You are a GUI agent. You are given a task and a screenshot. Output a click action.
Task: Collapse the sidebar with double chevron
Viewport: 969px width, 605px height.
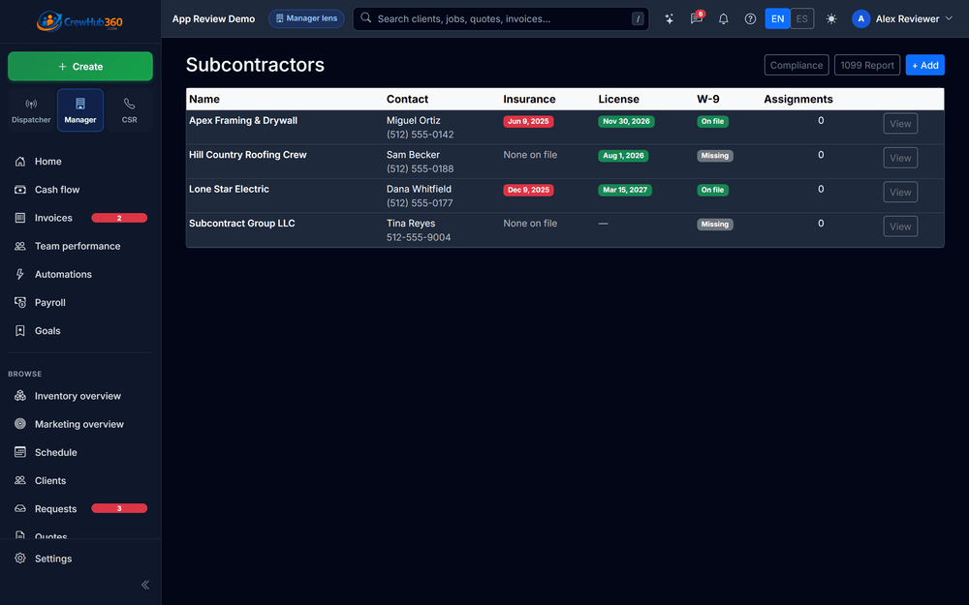145,585
